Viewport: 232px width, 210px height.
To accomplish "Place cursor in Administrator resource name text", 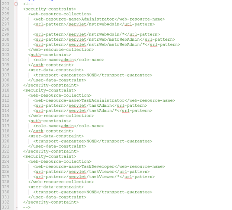I will click(x=98, y=19).
